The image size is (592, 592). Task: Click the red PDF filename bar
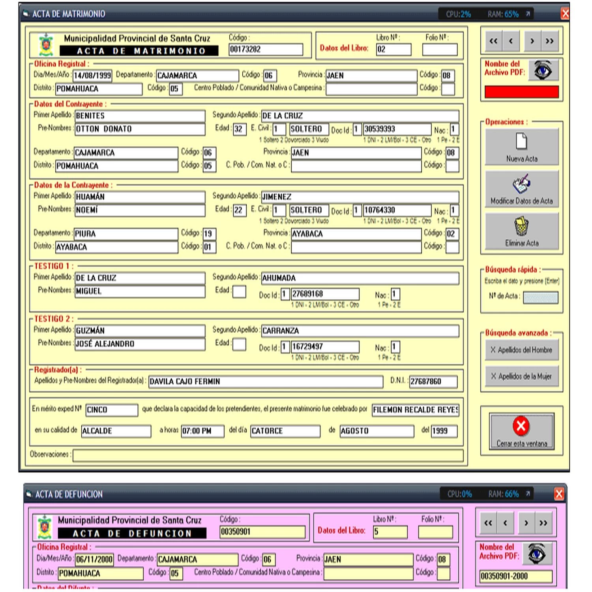521,92
